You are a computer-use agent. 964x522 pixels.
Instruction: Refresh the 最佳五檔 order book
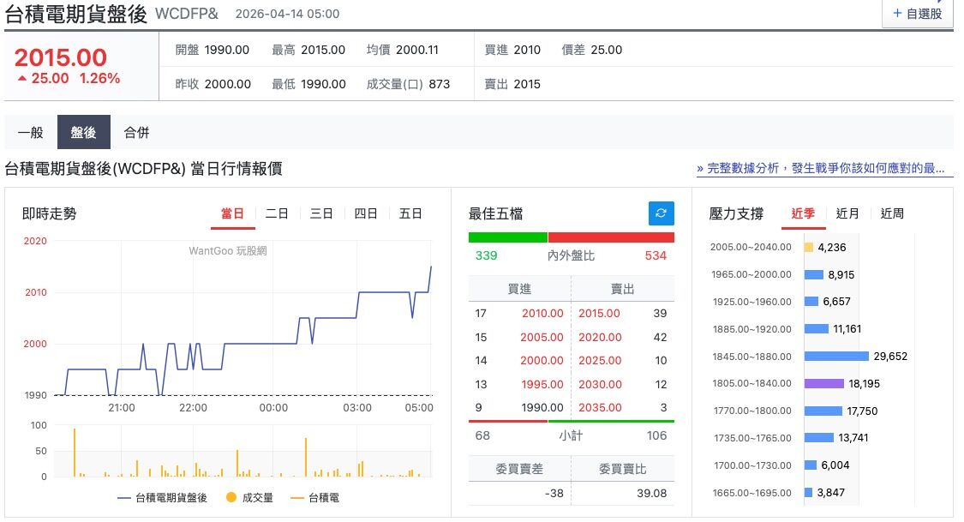[x=661, y=213]
